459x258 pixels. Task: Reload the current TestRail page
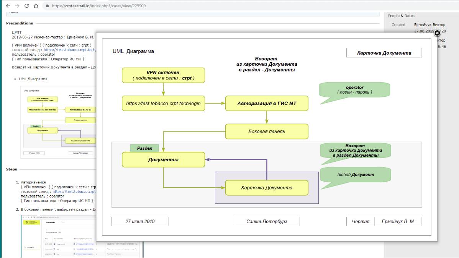coord(26,6)
